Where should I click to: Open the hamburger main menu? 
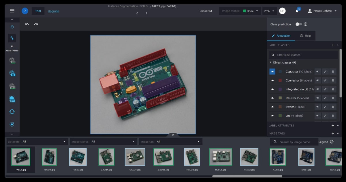[x=12, y=11]
